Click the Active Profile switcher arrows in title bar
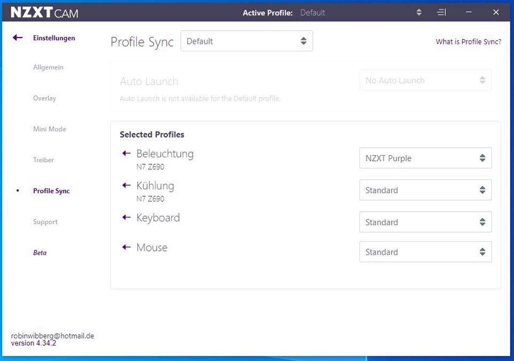Viewport: 514px width, 361px height. (x=419, y=12)
